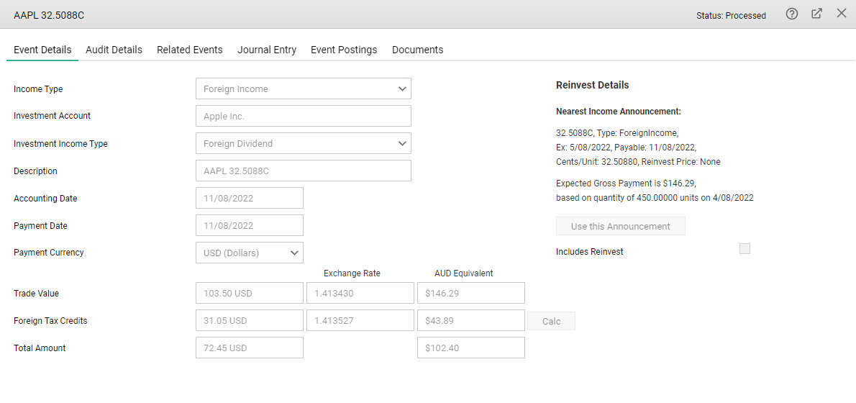This screenshot has width=856, height=403.
Task: Click the AAPL 32.5088C dialog title
Action: pyautogui.click(x=49, y=15)
